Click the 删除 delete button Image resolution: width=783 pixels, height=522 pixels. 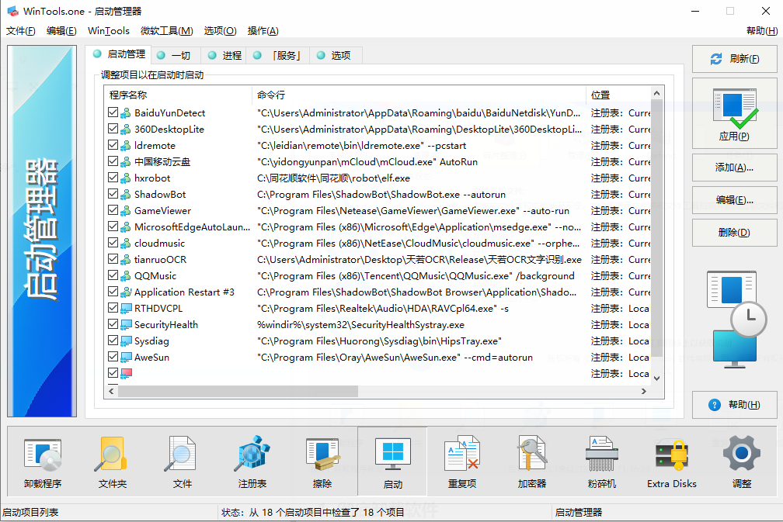733,233
